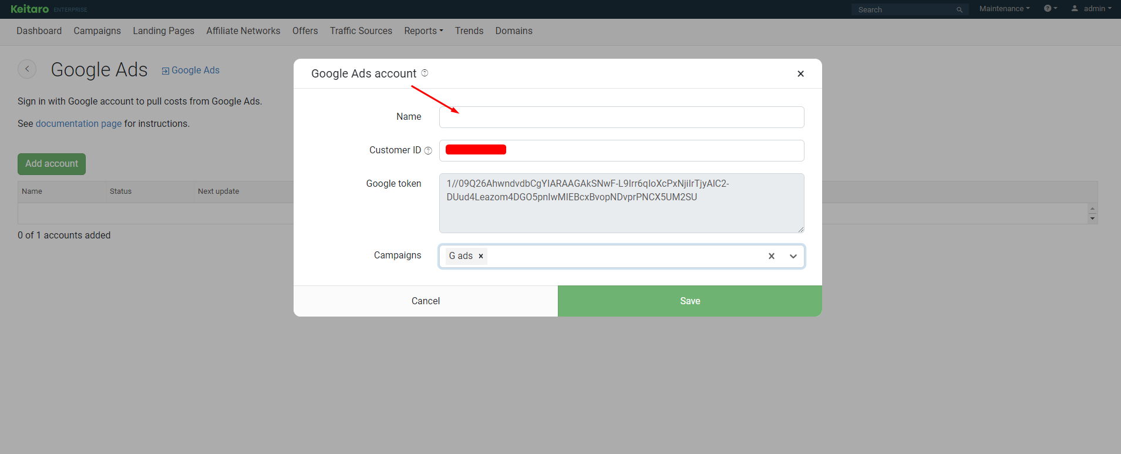Image resolution: width=1121 pixels, height=454 pixels.
Task: Click the Keitaro logo
Action: click(x=30, y=9)
